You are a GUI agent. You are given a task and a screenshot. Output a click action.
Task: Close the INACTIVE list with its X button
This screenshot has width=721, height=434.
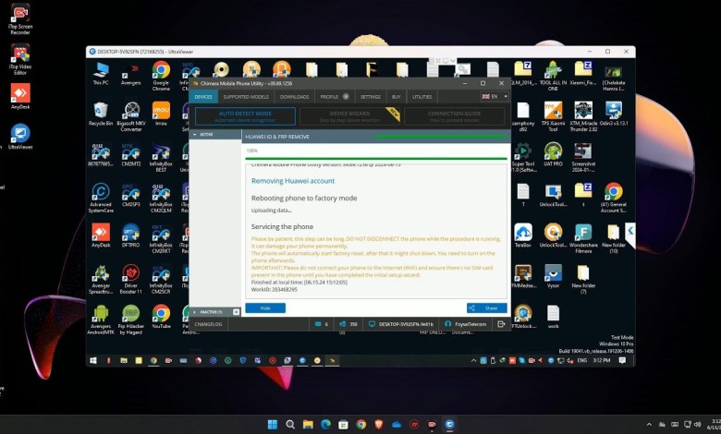pos(236,312)
